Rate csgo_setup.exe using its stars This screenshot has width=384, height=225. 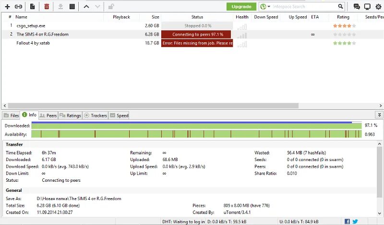pos(344,26)
